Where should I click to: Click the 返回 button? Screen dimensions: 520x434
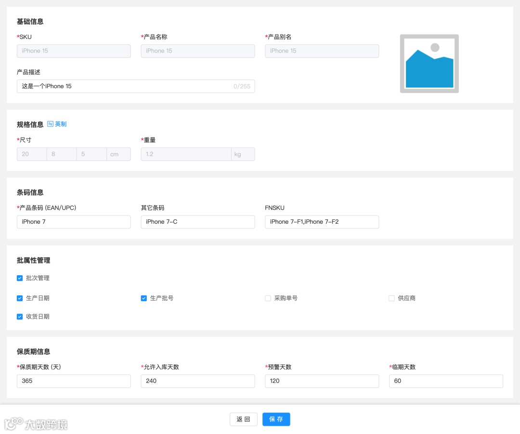pyautogui.click(x=244, y=420)
